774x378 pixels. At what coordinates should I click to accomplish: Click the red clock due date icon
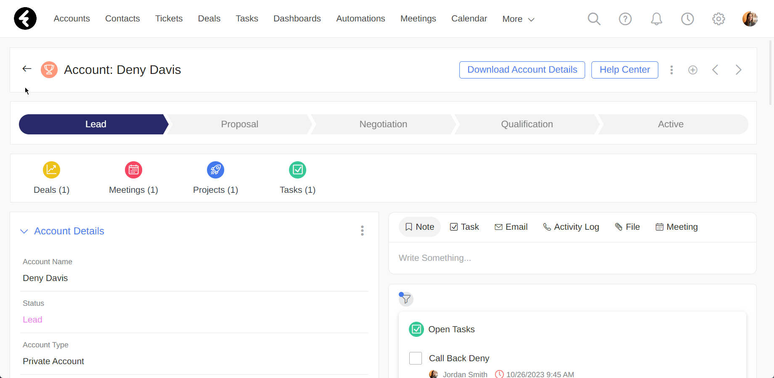(499, 374)
